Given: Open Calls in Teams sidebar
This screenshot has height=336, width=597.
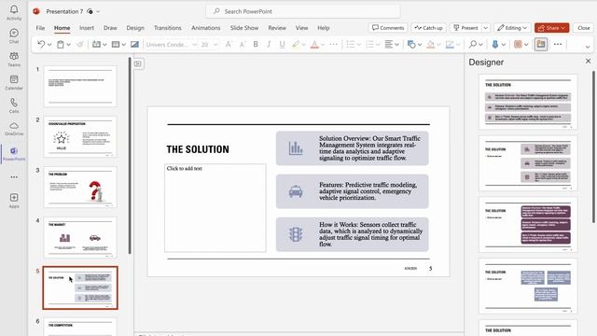Looking at the screenshot, I should pos(14,105).
